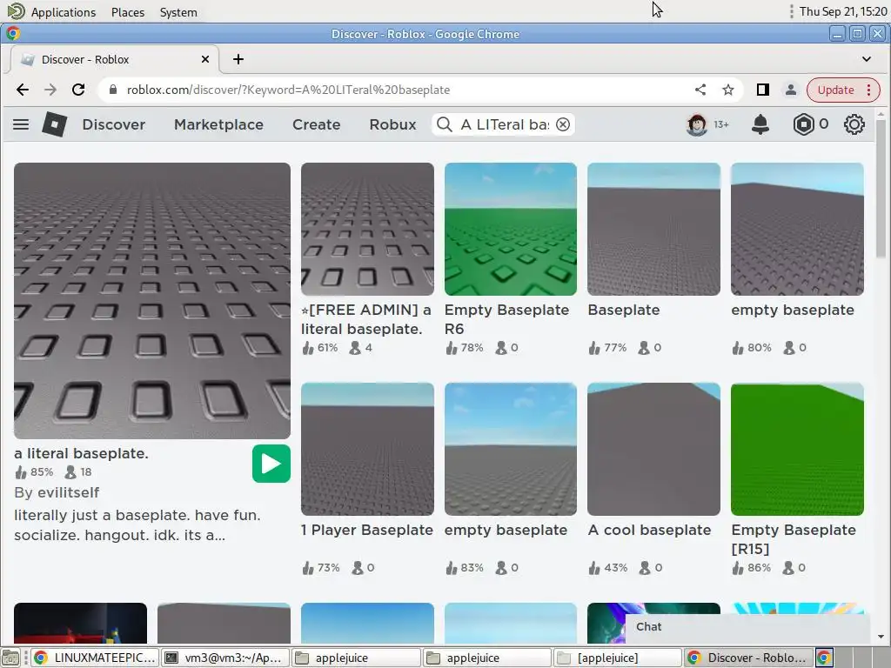This screenshot has width=891, height=668.
Task: Click the Empty Baseplate [R15] title
Action: tap(794, 539)
